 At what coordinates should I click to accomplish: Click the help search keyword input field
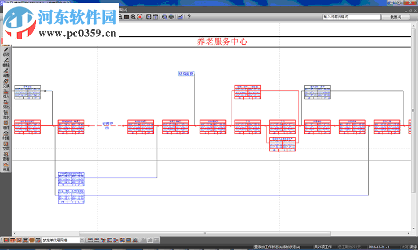(x=352, y=17)
